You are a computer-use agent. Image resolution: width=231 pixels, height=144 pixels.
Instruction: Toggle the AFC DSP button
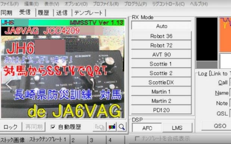[147, 128]
